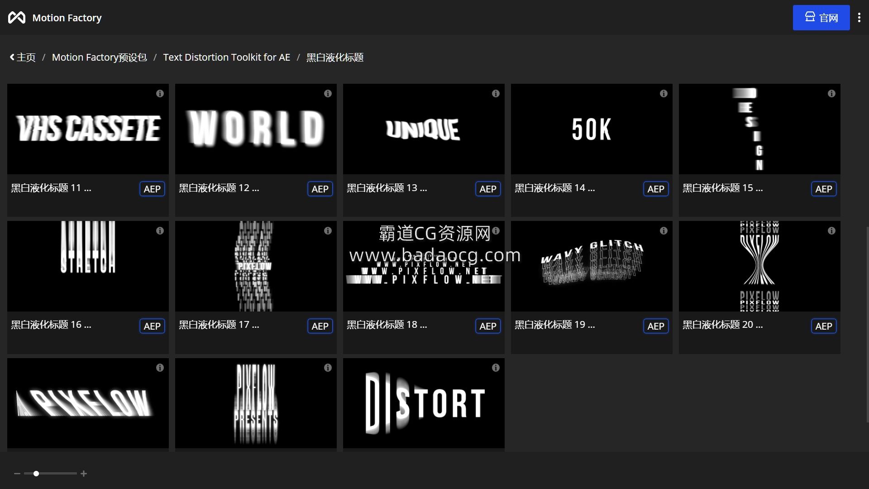The image size is (869, 489).
Task: Click the 黑白液化标题 19 title text
Action: tap(555, 325)
